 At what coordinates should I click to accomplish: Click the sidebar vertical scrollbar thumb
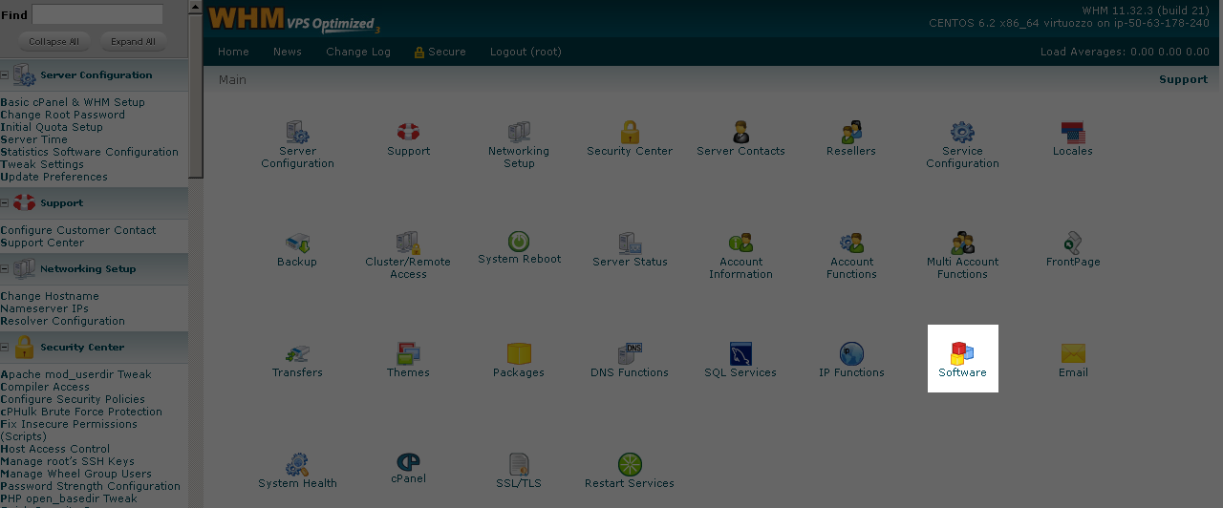point(195,96)
